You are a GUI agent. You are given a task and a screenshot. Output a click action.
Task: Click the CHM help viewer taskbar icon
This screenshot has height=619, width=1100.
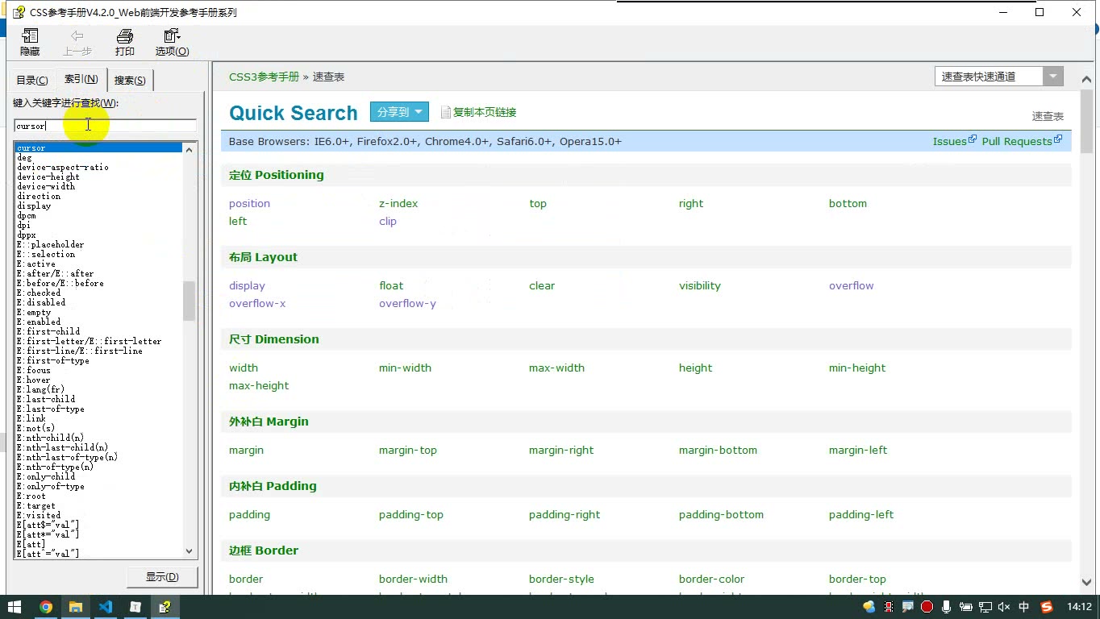(x=165, y=607)
